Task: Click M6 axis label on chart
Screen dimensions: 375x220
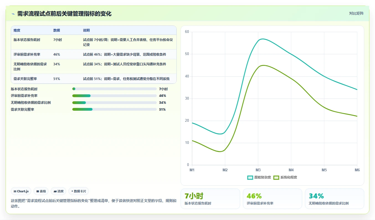Action: pyautogui.click(x=357, y=170)
